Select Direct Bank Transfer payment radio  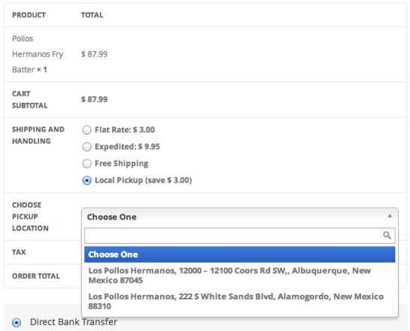pos(17,323)
